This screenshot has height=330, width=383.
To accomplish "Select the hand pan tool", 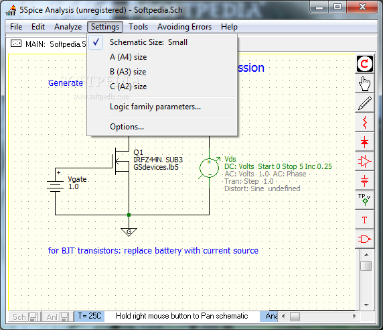I will (365, 83).
